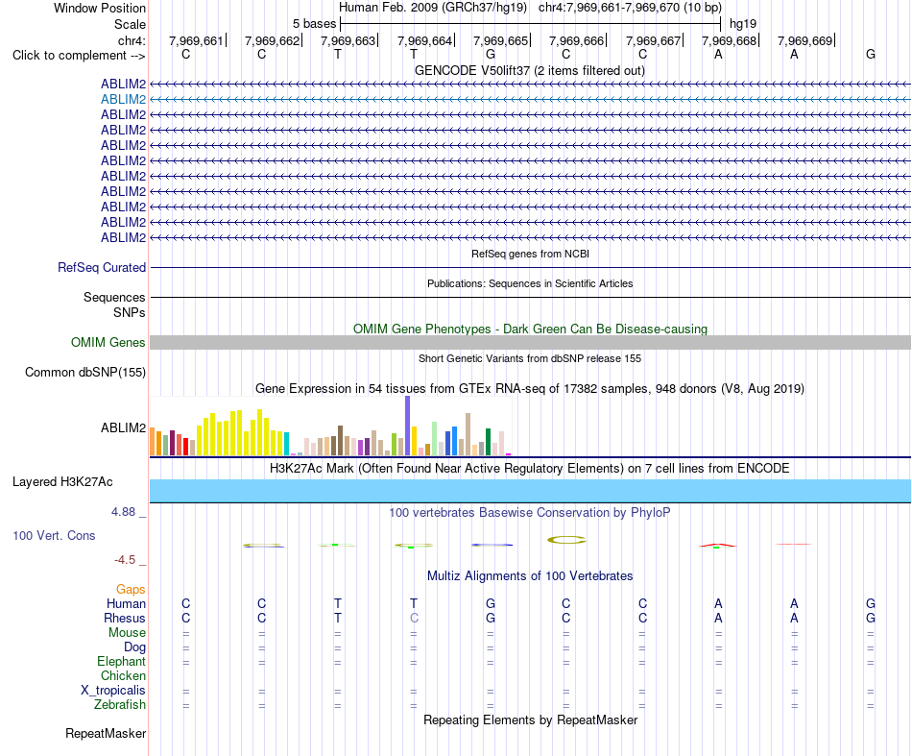Click the ABLIM2 label beside the GTEx bar chart
The image size is (912, 756).
click(123, 427)
